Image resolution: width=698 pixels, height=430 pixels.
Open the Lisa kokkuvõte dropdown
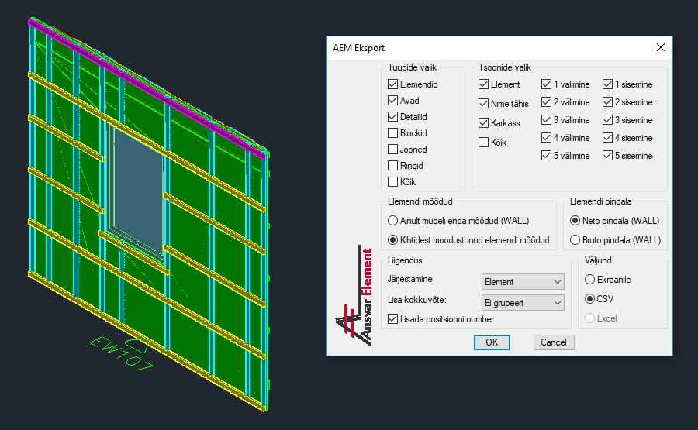pos(523,303)
